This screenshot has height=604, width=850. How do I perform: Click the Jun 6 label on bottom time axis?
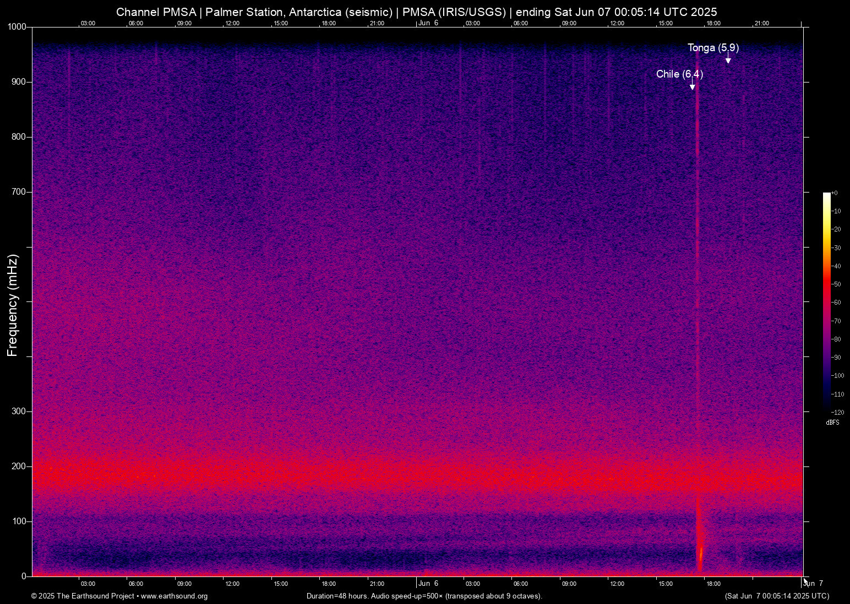click(428, 584)
